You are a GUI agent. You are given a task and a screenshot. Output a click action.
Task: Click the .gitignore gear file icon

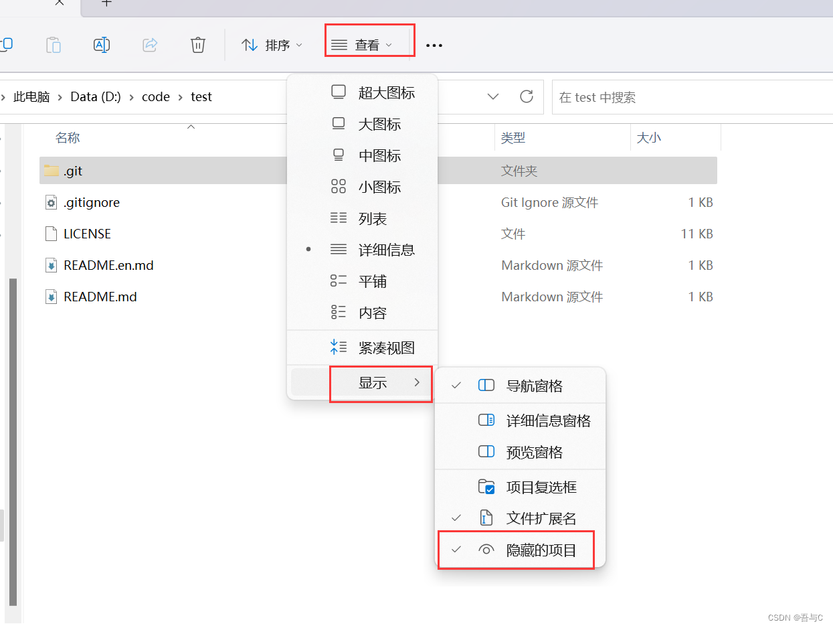51,202
